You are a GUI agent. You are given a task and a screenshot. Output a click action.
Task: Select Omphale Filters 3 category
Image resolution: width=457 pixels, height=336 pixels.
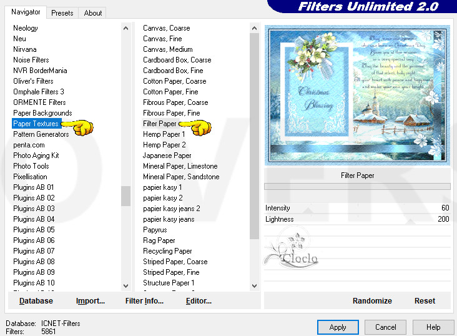click(x=39, y=92)
